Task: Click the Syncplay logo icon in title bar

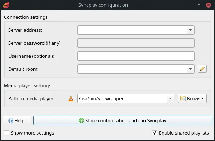Action: tap(6, 5)
